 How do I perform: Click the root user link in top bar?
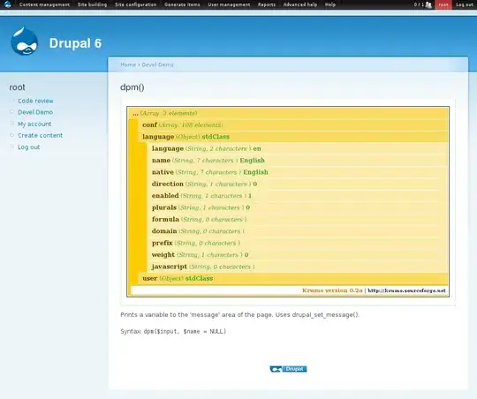[443, 4]
